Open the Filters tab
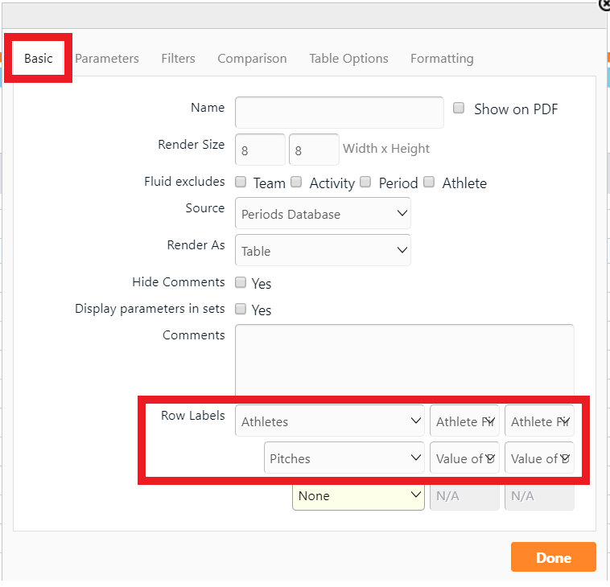Image resolution: width=610 pixels, height=587 pixels. click(x=178, y=59)
